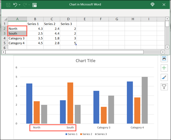Click the cell with value 3.5
Viewport: 171px width, 140px height.
pos(35,38)
